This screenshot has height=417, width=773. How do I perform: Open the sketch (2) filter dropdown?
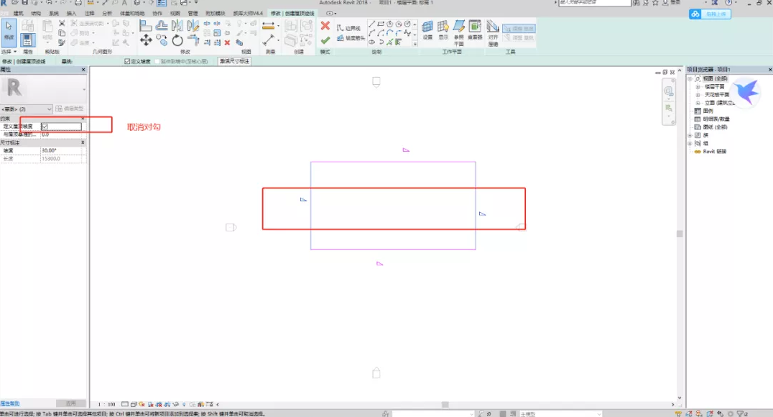(x=27, y=109)
